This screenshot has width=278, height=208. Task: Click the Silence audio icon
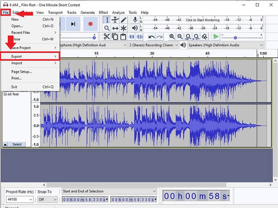(140, 36)
